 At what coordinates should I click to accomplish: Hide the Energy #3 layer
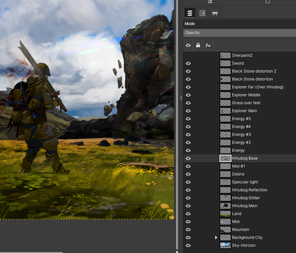[188, 135]
